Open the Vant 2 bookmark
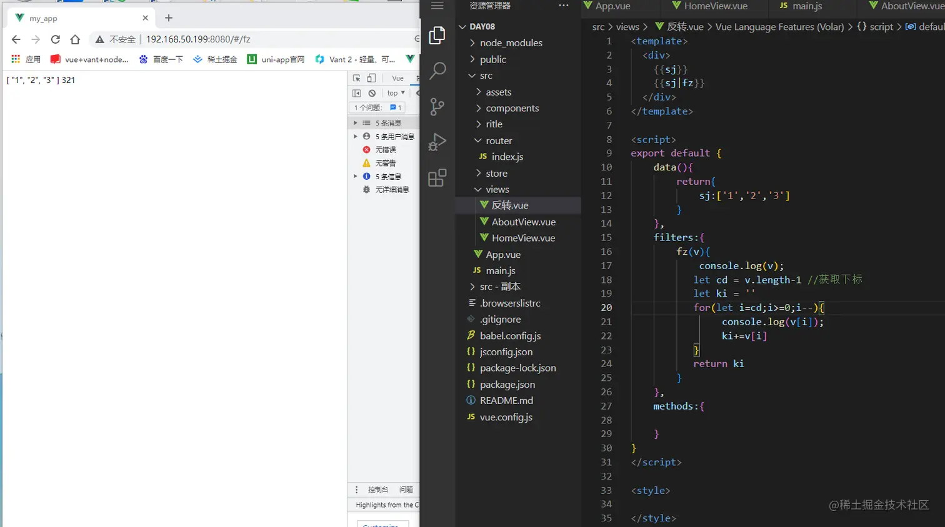The image size is (945, 527). [355, 59]
